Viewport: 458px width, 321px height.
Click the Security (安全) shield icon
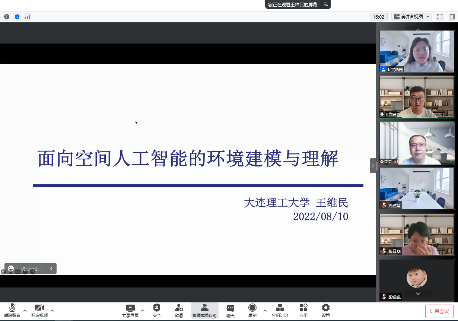click(157, 311)
